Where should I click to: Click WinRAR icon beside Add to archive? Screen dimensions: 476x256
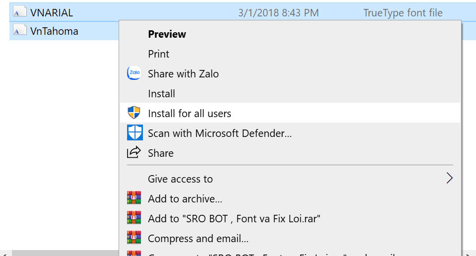pos(134,197)
